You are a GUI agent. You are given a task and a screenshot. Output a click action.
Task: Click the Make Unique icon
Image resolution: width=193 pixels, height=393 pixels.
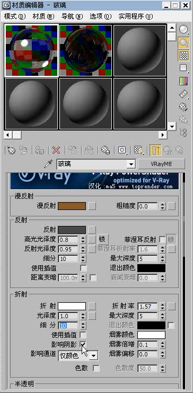click(x=89, y=150)
